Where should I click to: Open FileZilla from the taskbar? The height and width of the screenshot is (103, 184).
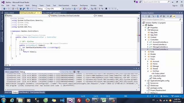79,100
